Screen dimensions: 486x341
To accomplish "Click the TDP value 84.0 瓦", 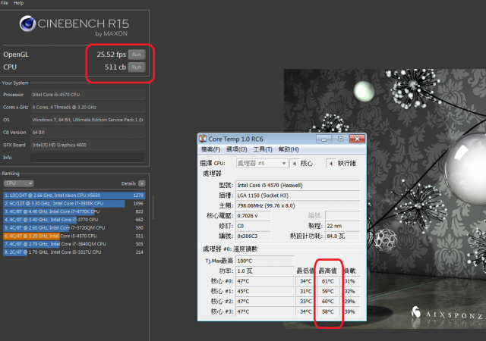I will (x=342, y=236).
